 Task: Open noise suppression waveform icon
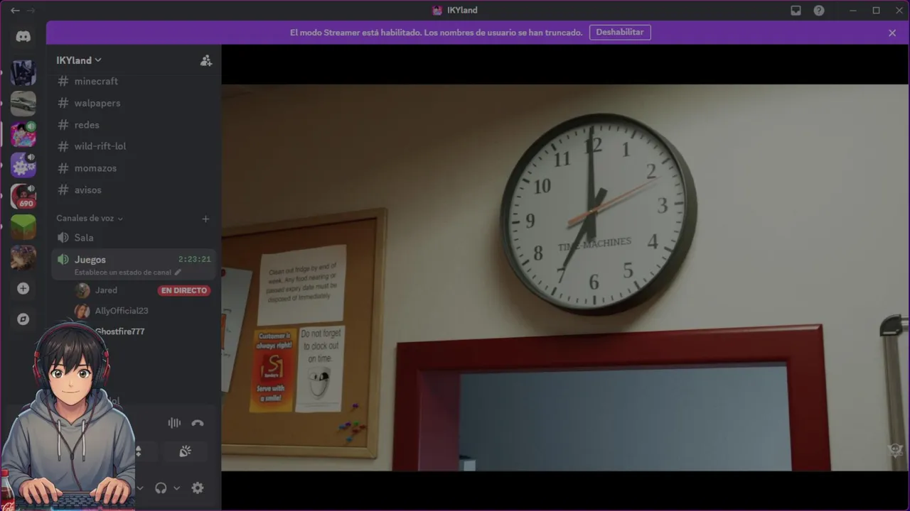click(174, 423)
